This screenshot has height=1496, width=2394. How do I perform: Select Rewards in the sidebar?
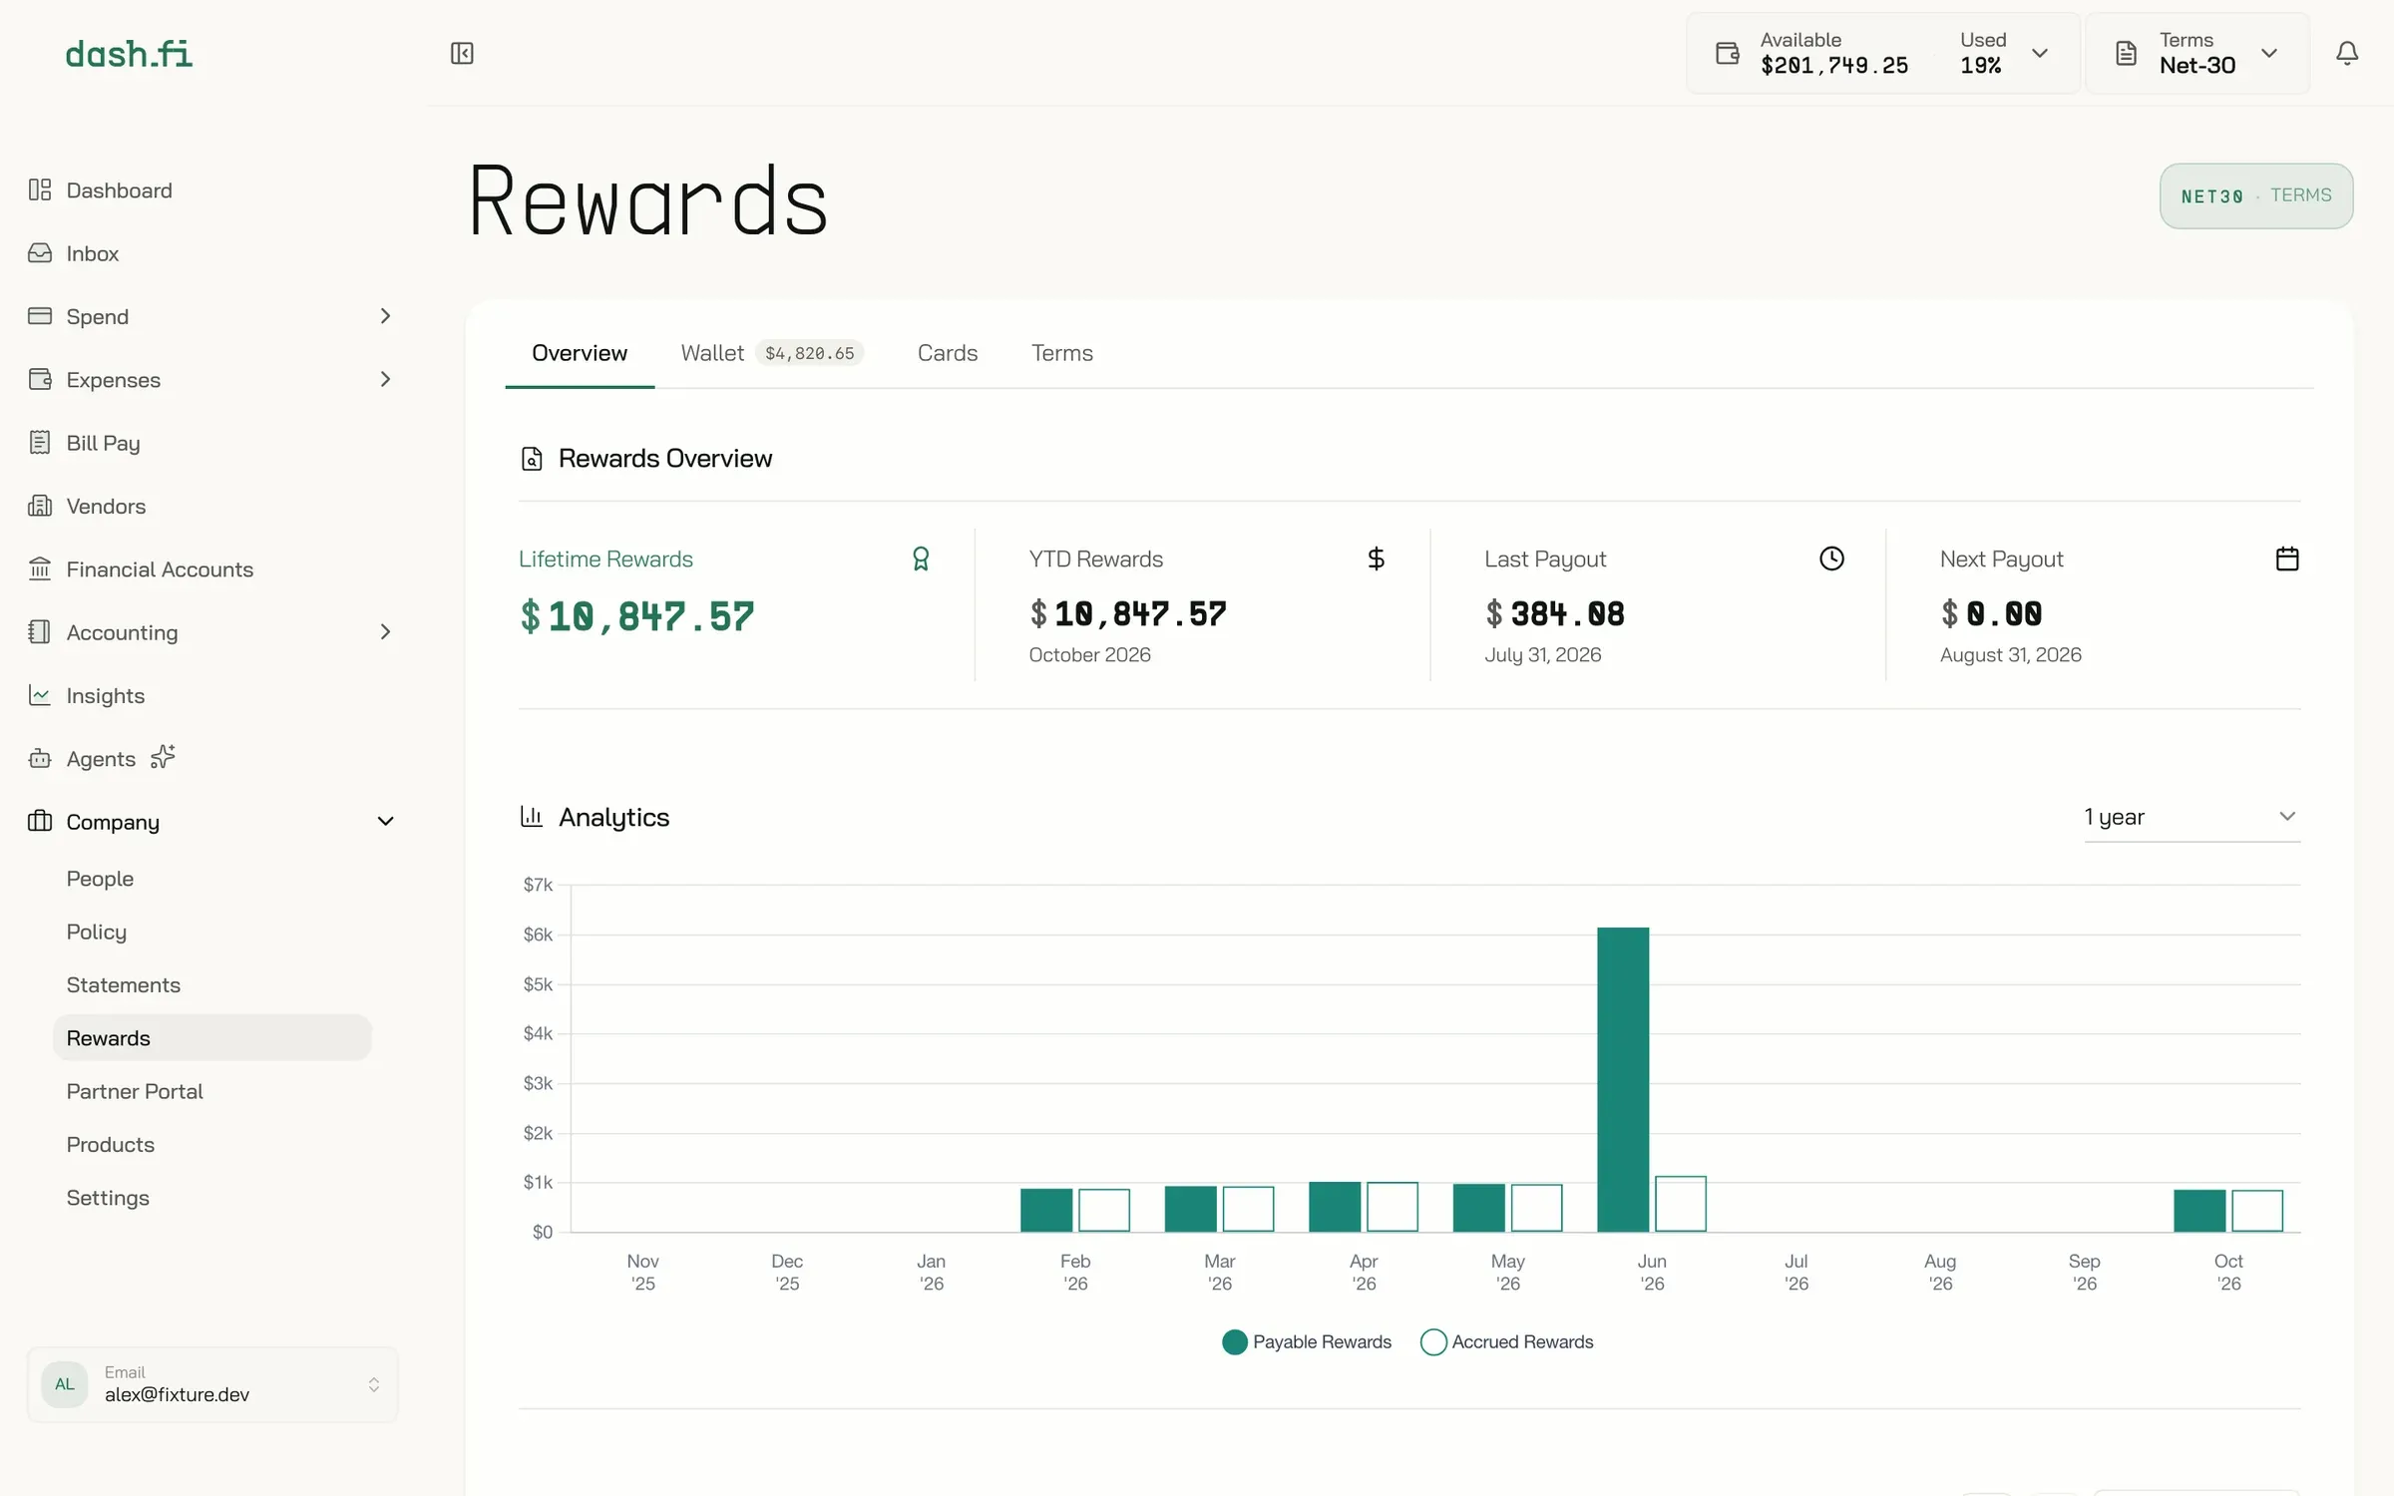211,1038
